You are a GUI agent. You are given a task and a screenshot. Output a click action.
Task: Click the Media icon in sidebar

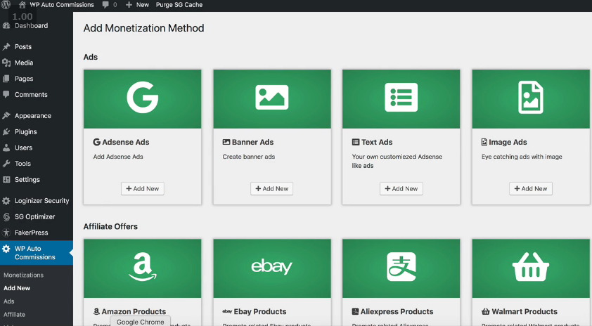coord(6,63)
